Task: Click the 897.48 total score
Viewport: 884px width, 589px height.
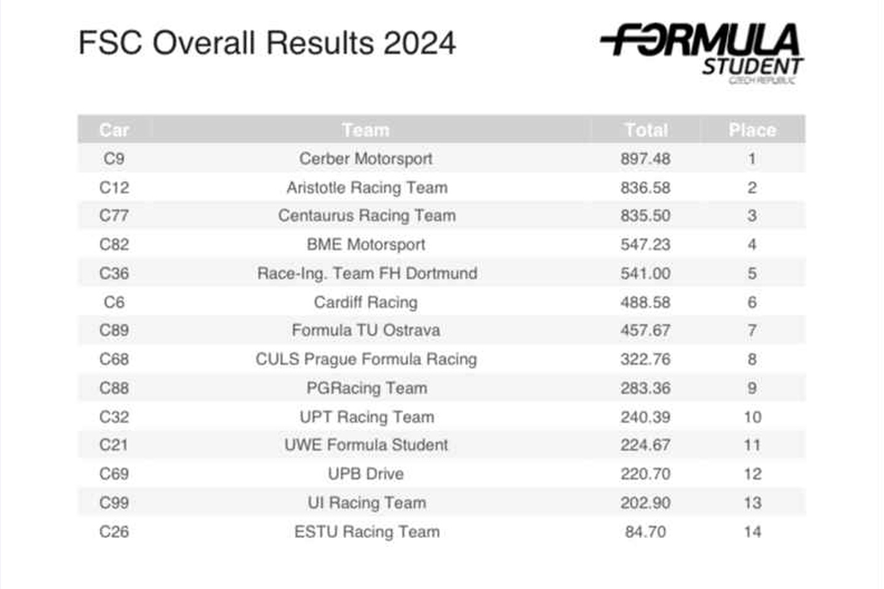Action: pos(645,159)
